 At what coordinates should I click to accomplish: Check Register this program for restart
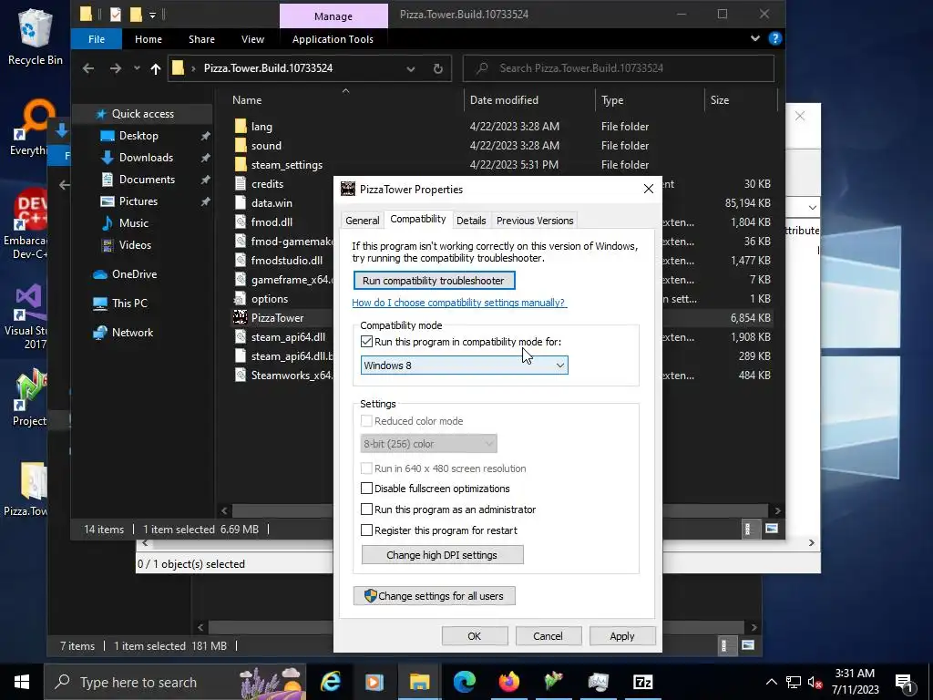pos(366,530)
